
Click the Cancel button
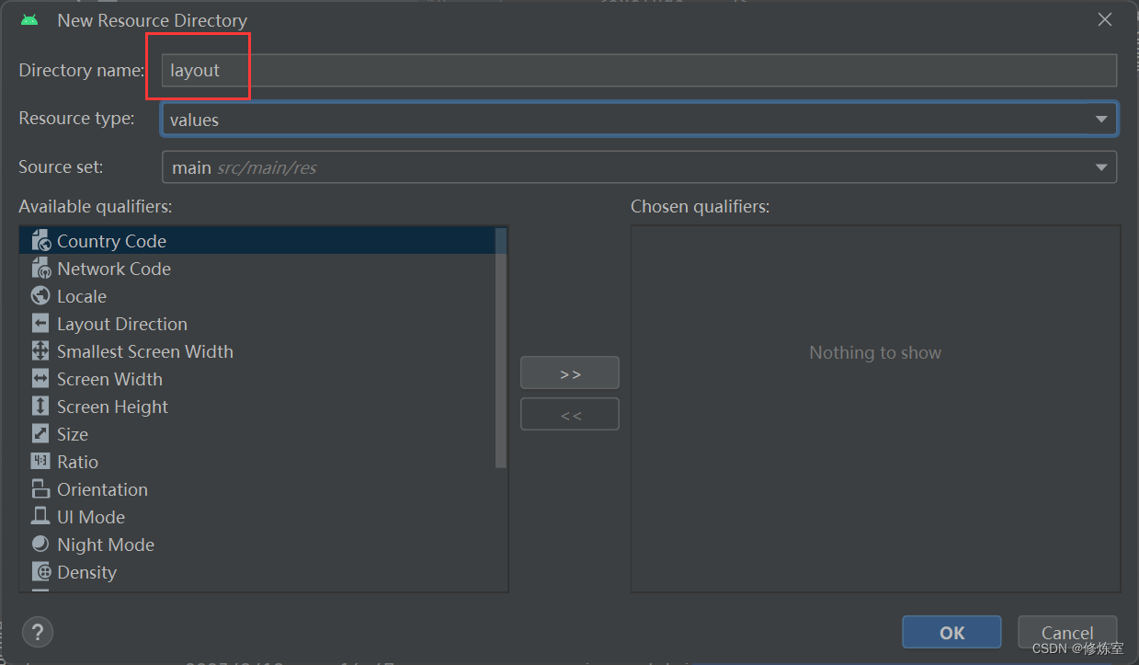point(1067,632)
